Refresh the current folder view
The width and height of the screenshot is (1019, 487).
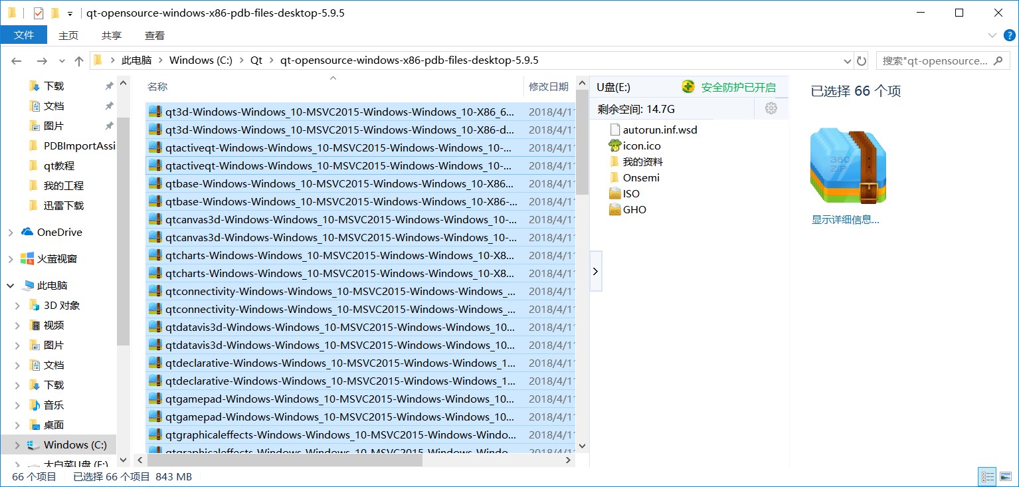click(862, 60)
